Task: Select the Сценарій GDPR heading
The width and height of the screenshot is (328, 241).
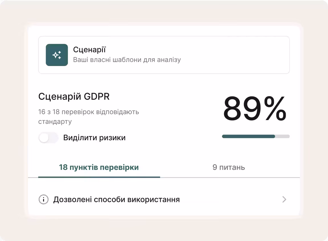Action: pos(74,96)
